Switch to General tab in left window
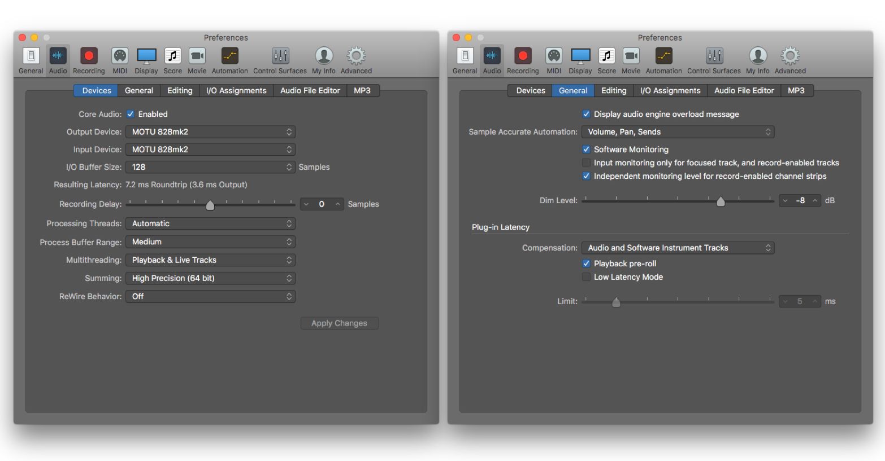Viewport: 885px width, 461px height. pos(139,90)
